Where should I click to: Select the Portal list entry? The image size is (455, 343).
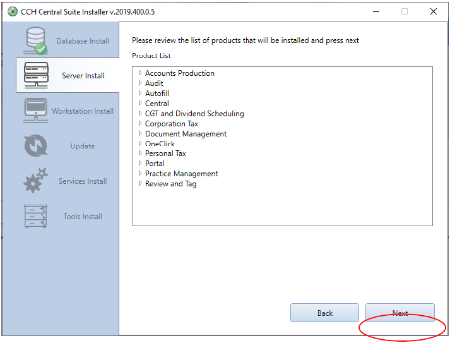155,164
